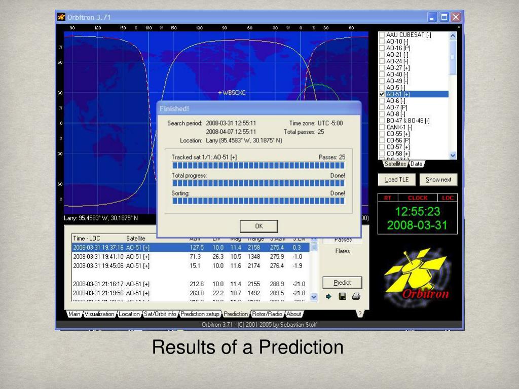Open the Main tab
This screenshot has width=519, height=389.
(x=74, y=314)
